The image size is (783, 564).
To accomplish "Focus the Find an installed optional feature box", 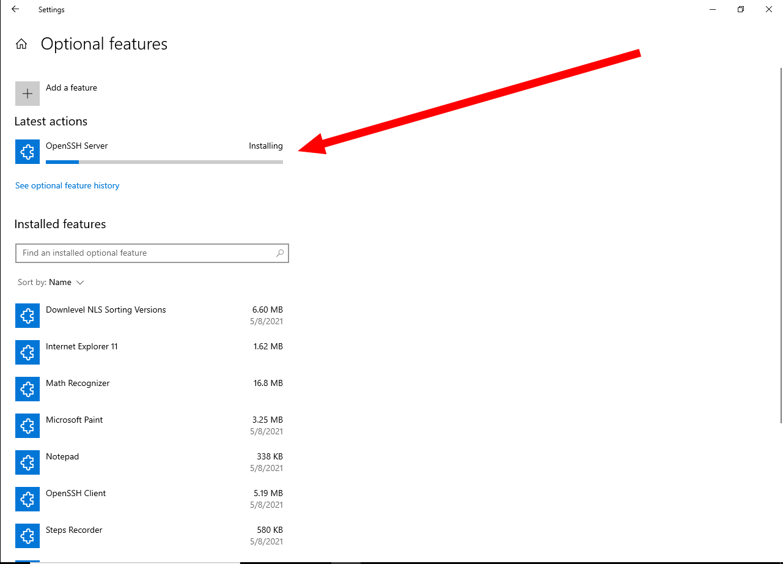I will [152, 253].
